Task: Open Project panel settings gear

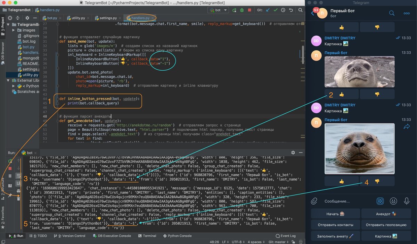Action: coord(27,18)
